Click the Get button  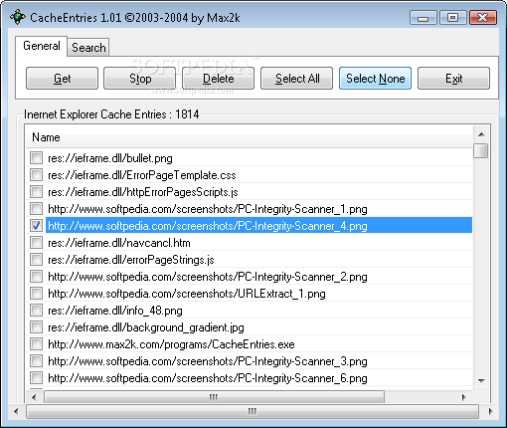coord(62,79)
